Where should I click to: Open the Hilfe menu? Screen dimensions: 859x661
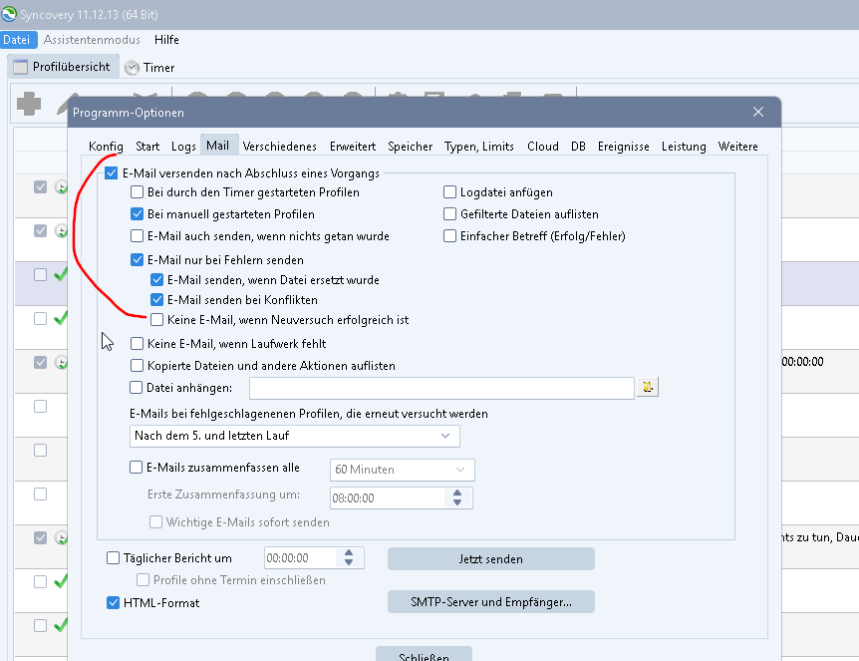pyautogui.click(x=166, y=40)
